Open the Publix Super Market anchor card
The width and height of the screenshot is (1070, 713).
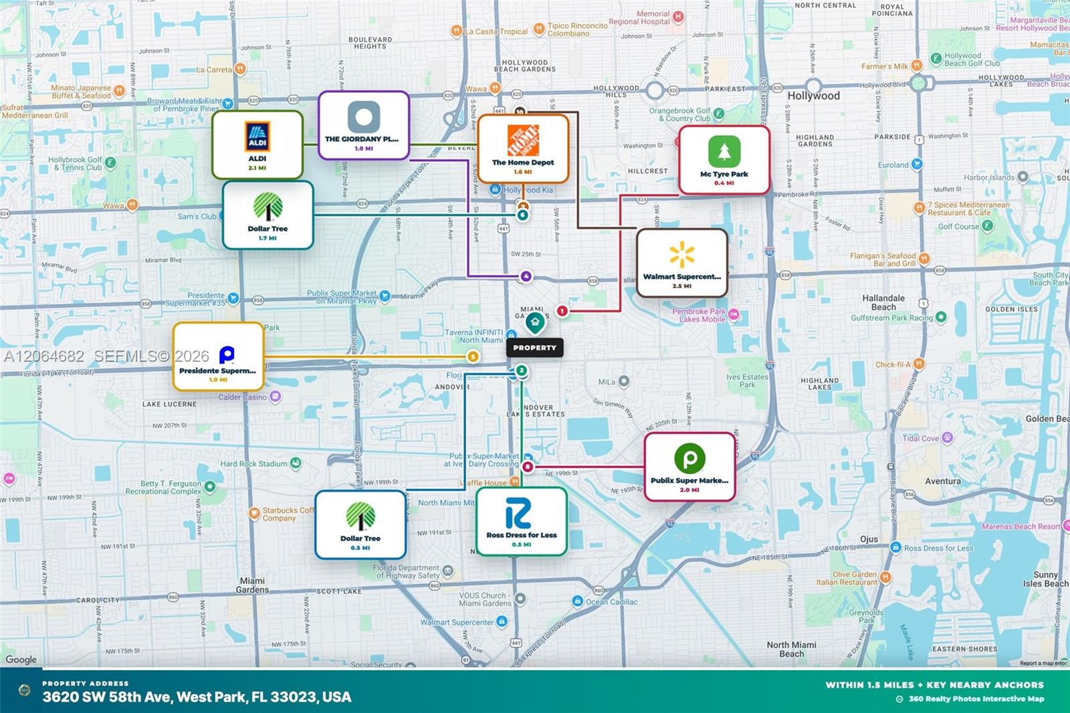tap(689, 467)
